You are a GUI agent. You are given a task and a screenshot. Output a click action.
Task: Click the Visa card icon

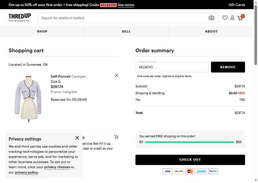167,171
